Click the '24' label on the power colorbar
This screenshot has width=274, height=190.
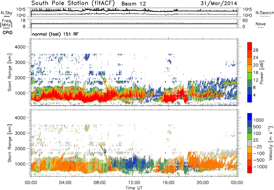[x=256, y=58]
